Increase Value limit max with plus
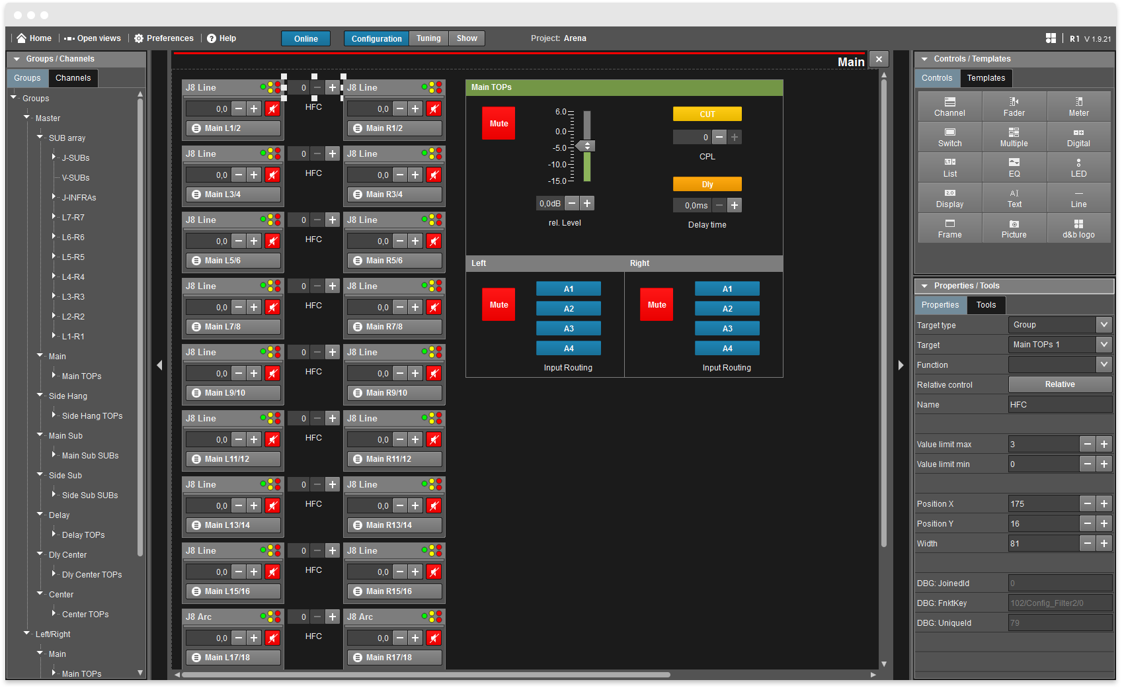Viewport: 1124px width, 688px height. click(1104, 444)
